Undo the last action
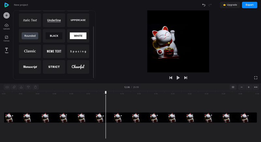 [204, 5]
